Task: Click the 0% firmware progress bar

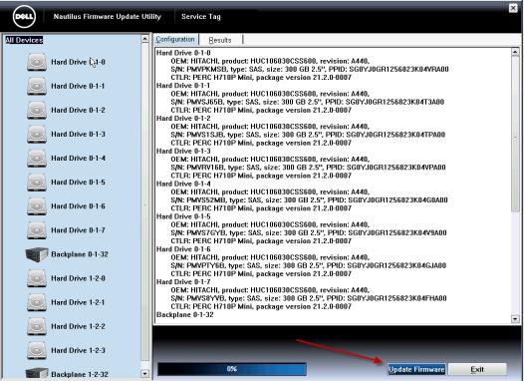Action: [232, 369]
